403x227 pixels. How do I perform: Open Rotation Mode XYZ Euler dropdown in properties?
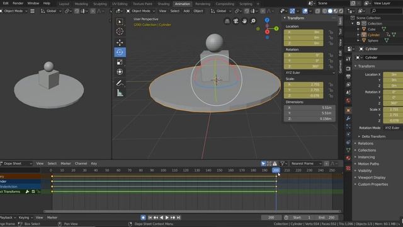(393, 128)
